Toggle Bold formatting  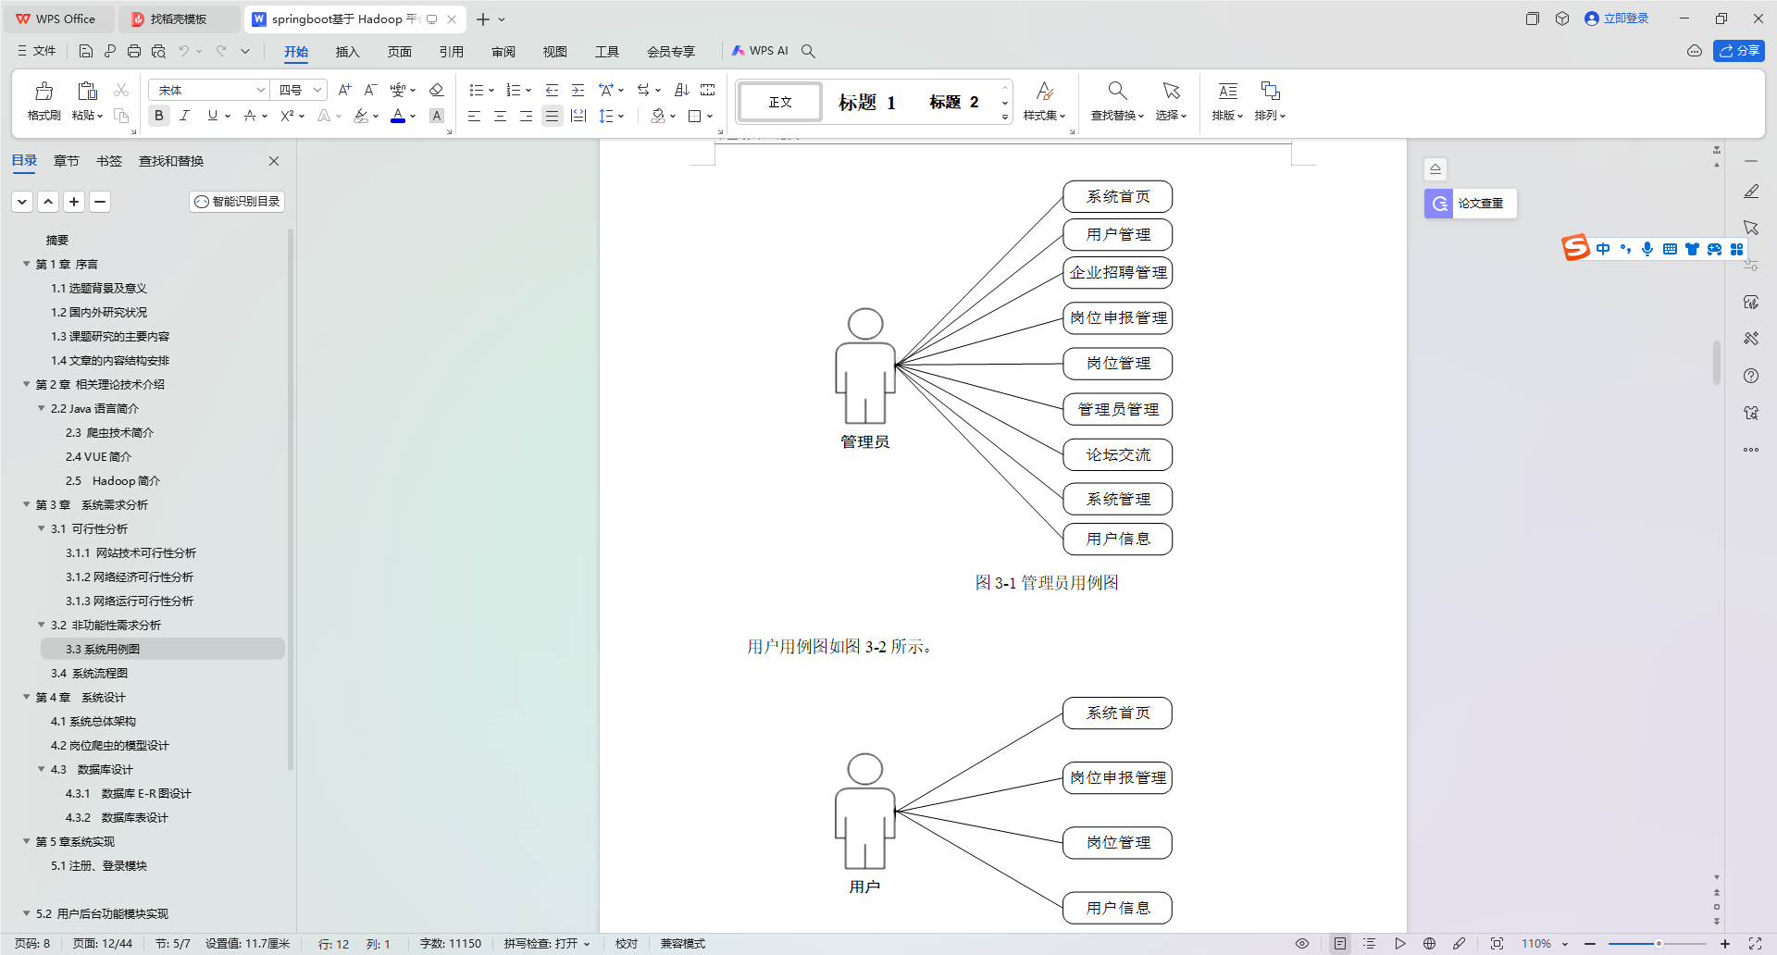coord(159,116)
